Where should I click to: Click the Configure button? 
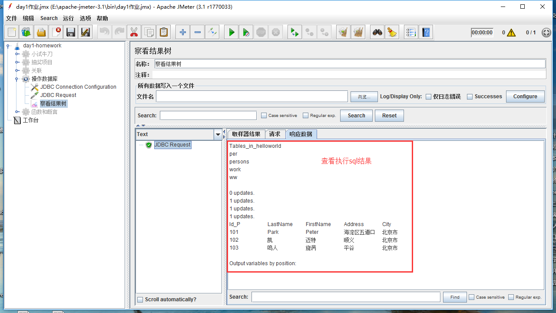coord(525,97)
